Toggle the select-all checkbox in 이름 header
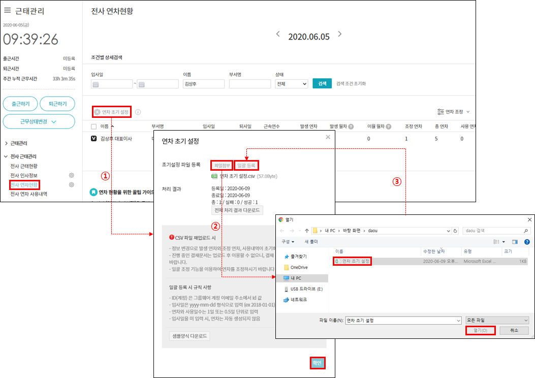Viewport: 535px width, 378px height. click(x=93, y=127)
